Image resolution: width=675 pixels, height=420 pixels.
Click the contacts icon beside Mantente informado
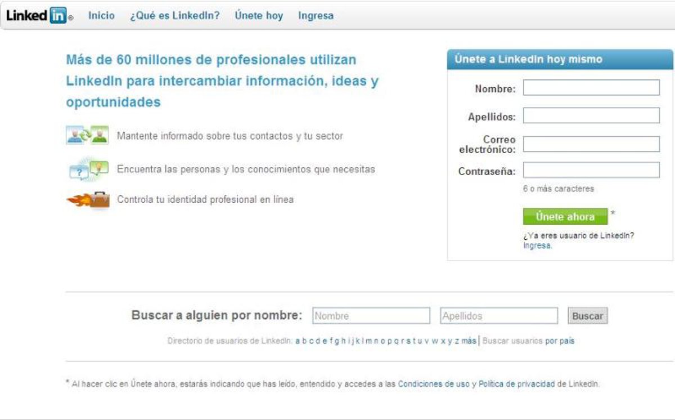pos(87,136)
